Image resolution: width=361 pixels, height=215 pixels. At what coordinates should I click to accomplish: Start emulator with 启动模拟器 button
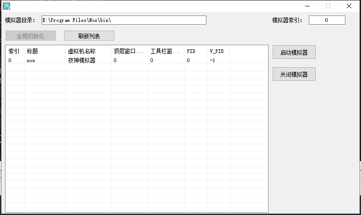tap(294, 52)
